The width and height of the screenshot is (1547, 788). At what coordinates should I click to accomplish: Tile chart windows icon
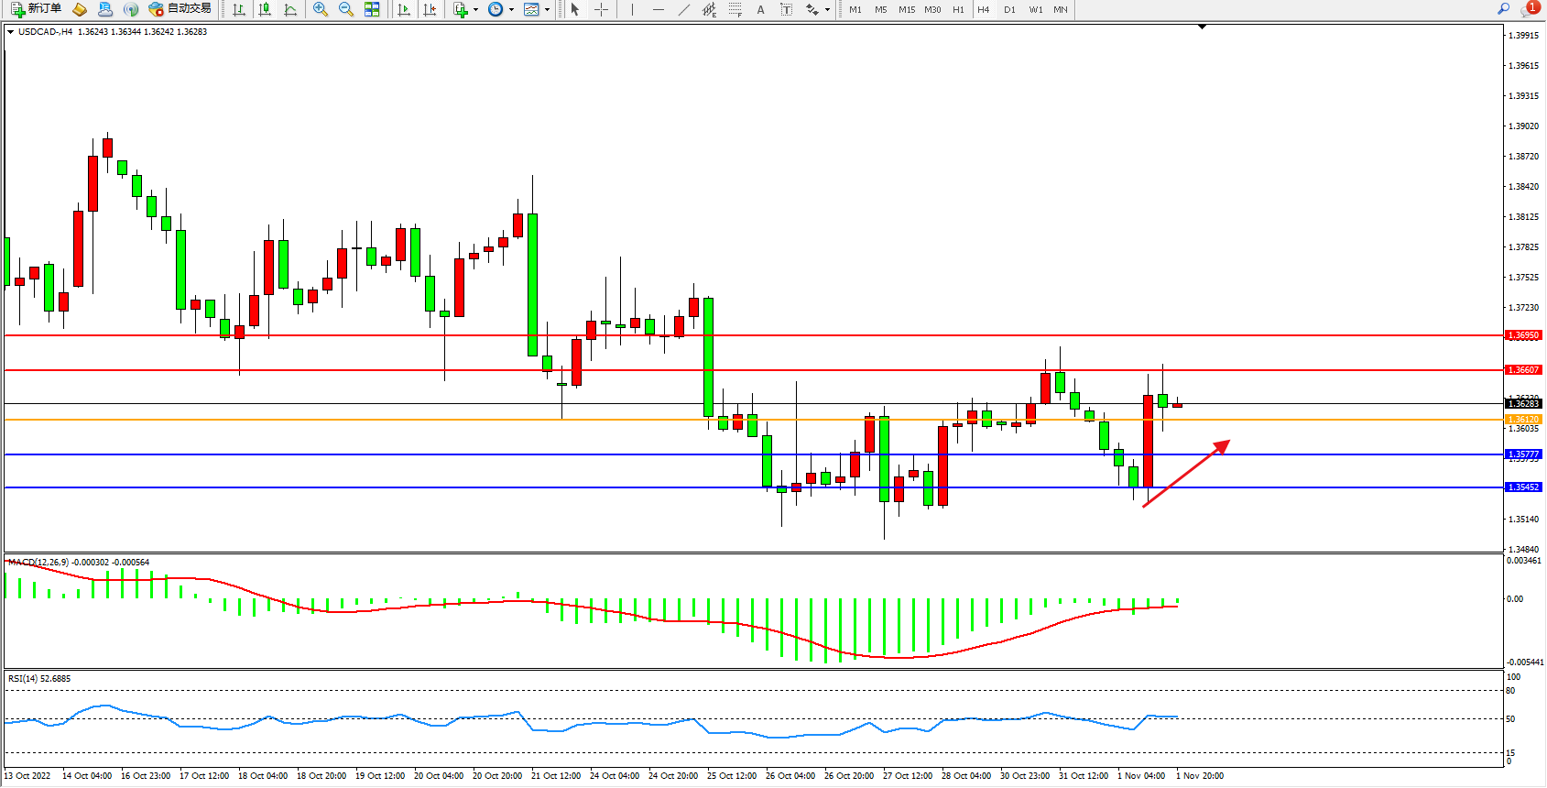(372, 9)
